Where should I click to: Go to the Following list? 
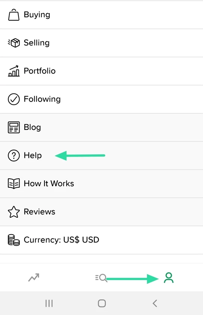101,99
